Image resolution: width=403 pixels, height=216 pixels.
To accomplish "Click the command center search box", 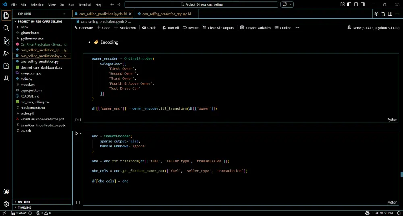I will tap(201, 4).
